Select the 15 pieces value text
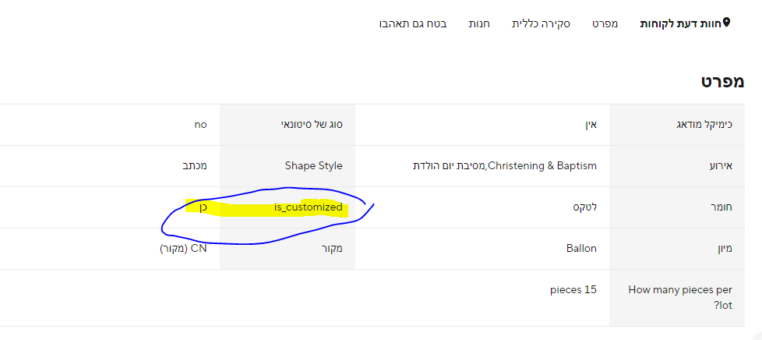This screenshot has height=340, width=762. (x=573, y=290)
